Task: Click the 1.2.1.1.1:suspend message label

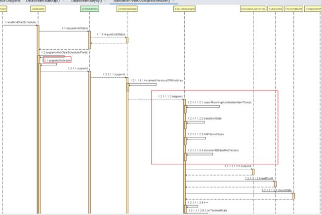Action: 114,74
